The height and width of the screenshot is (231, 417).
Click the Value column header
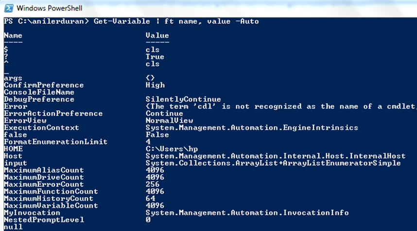(157, 35)
